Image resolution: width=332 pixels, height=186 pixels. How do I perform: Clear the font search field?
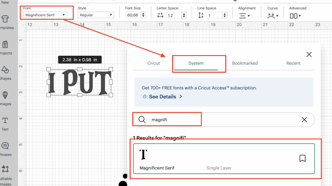(304, 120)
